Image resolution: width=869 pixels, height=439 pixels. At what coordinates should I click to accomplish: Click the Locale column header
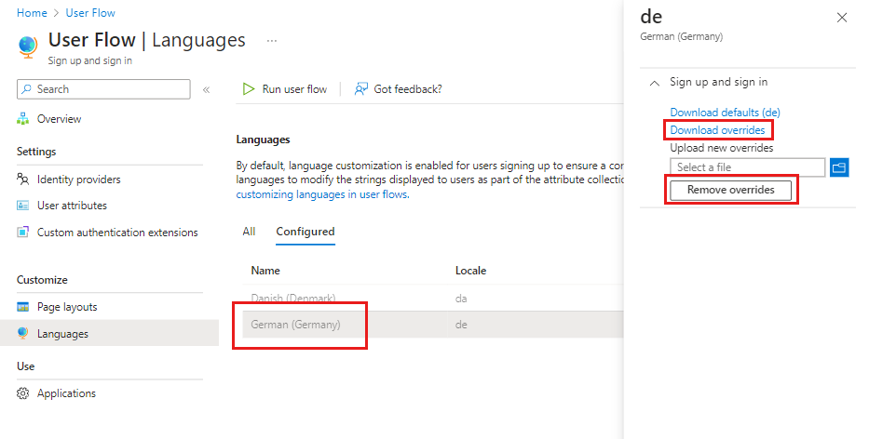coord(470,270)
